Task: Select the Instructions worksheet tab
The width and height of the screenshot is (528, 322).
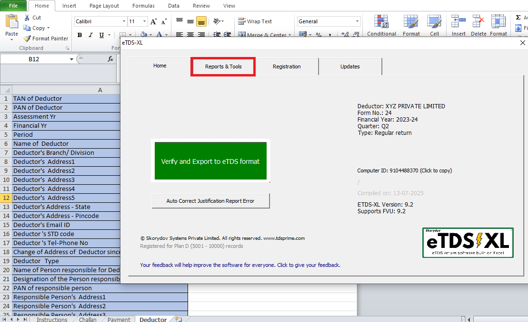Action: pos(52,319)
